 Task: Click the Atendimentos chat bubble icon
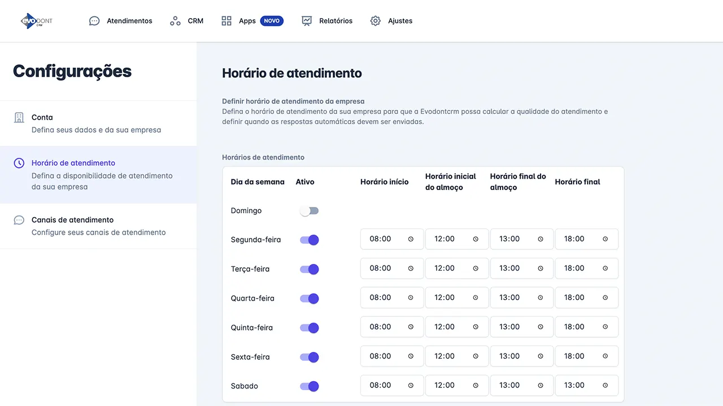coord(94,21)
